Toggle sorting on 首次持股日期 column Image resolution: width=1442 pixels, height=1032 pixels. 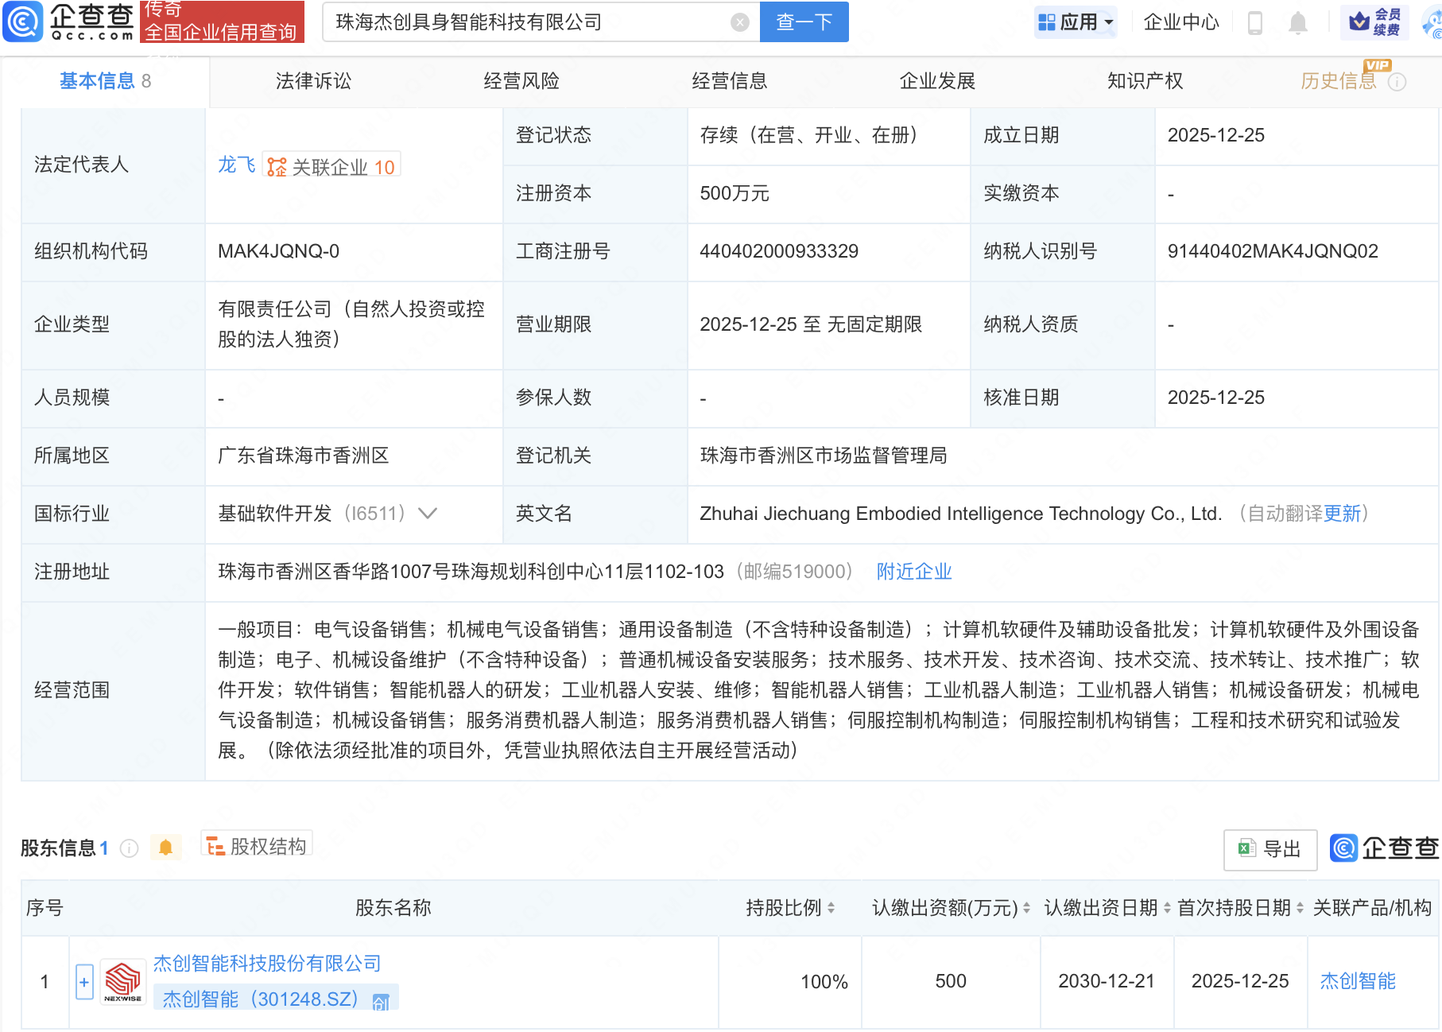[1299, 907]
